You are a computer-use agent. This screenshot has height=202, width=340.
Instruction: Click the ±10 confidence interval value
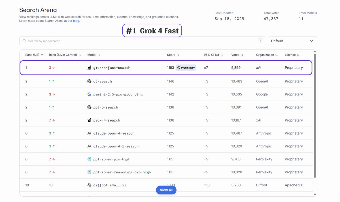coord(207,185)
